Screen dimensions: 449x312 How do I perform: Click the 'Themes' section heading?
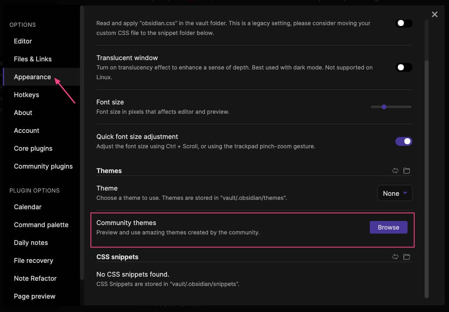(x=109, y=171)
